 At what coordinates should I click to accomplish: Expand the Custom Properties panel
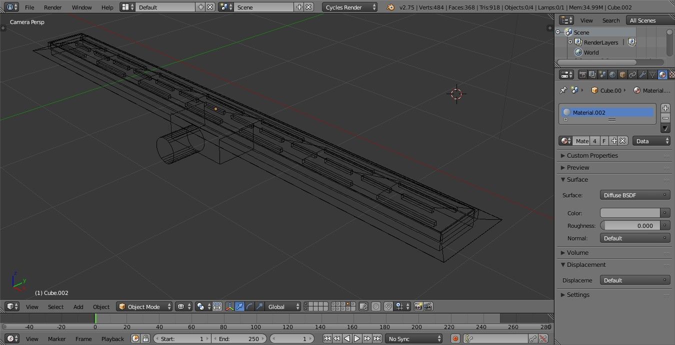pos(592,155)
